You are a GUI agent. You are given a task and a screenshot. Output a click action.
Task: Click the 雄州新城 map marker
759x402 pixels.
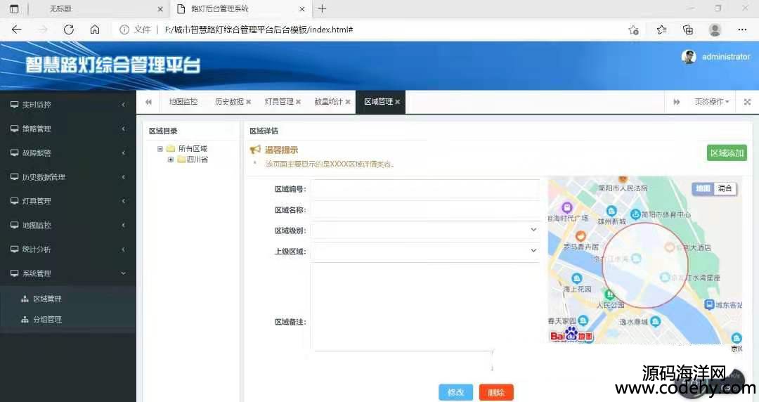coord(611,211)
